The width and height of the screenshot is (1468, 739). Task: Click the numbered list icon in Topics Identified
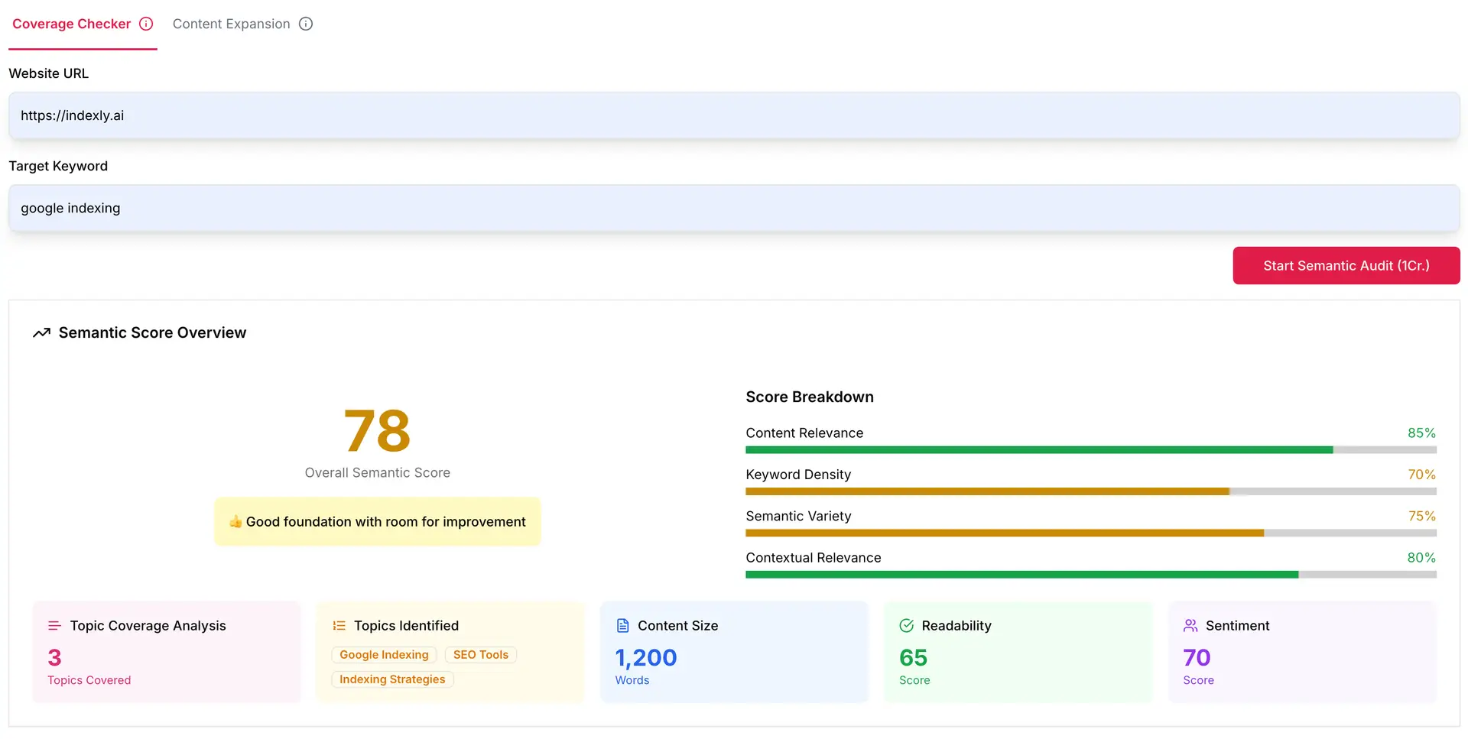[337, 625]
